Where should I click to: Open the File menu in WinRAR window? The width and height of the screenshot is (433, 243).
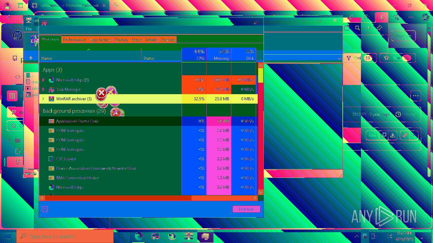[x=29, y=29]
